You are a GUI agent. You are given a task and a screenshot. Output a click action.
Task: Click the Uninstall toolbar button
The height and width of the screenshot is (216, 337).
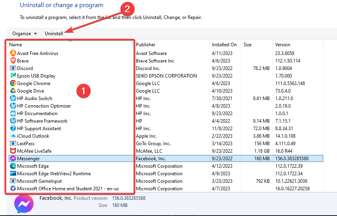point(54,34)
